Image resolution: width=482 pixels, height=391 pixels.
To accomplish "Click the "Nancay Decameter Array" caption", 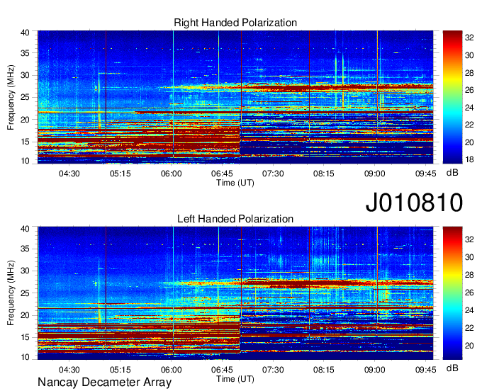I will 104,382.
